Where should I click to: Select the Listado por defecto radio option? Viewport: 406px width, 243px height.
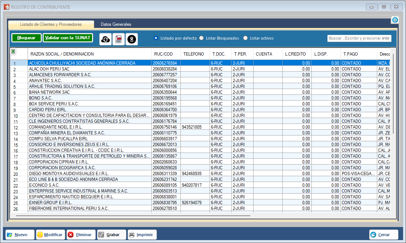pos(175,38)
